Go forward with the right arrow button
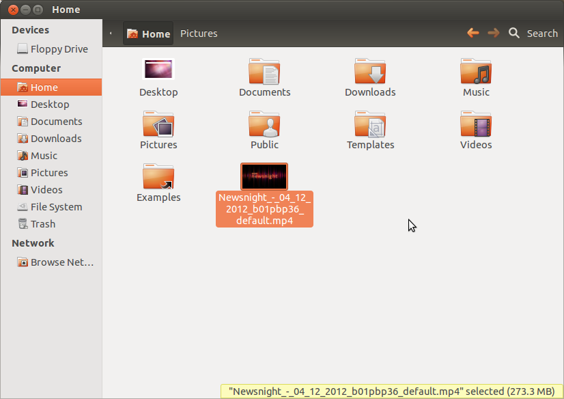Image resolution: width=564 pixels, height=399 pixels. click(494, 33)
